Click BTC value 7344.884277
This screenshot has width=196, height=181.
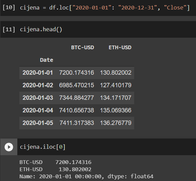tap(76, 98)
